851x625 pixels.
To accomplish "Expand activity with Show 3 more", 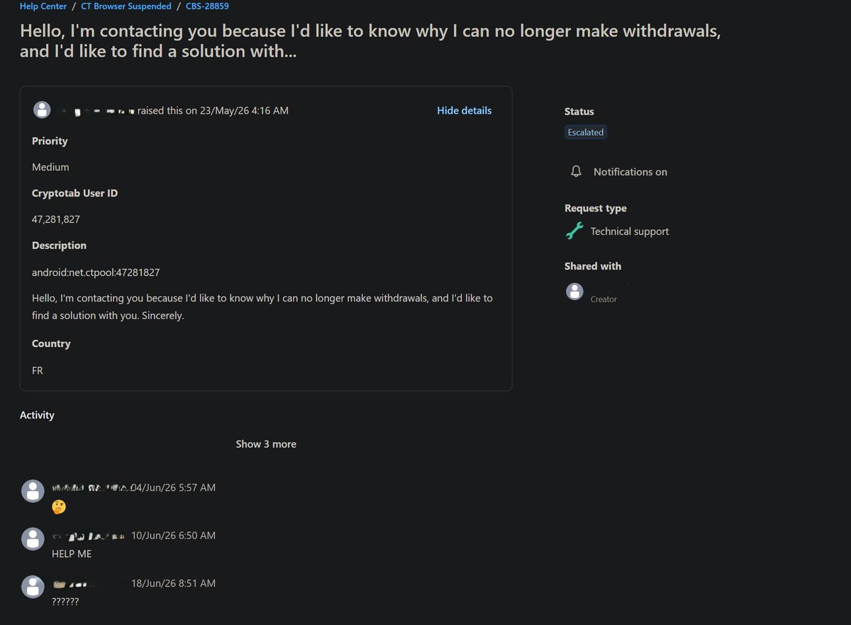I will [x=266, y=444].
